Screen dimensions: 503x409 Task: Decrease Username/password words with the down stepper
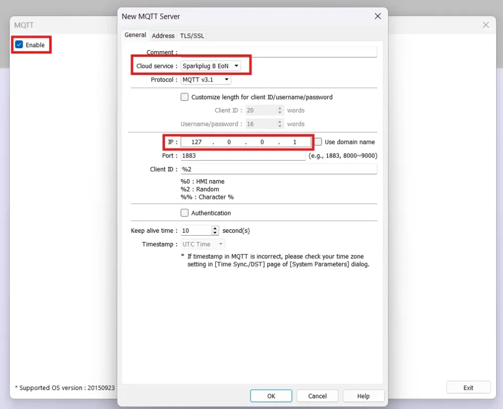[280, 126]
